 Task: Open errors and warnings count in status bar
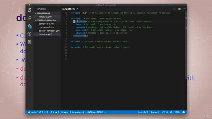(x=55, y=112)
